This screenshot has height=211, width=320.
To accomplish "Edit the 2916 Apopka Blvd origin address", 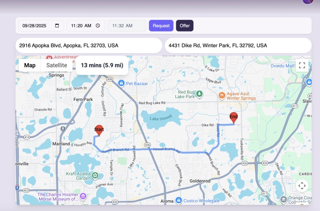I will tap(89, 46).
